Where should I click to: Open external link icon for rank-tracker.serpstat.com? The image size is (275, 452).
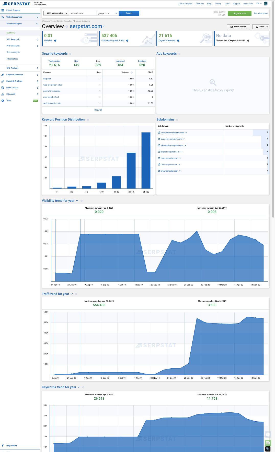159,133
